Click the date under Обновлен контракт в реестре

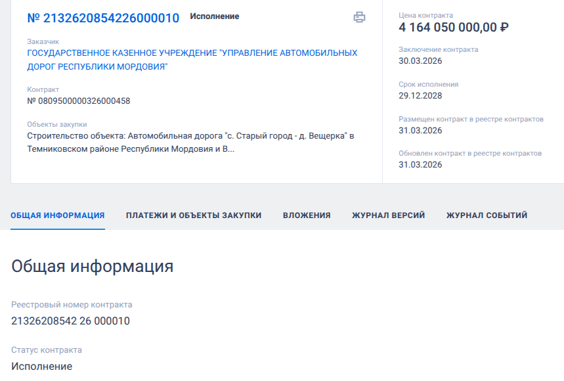pyautogui.click(x=420, y=164)
